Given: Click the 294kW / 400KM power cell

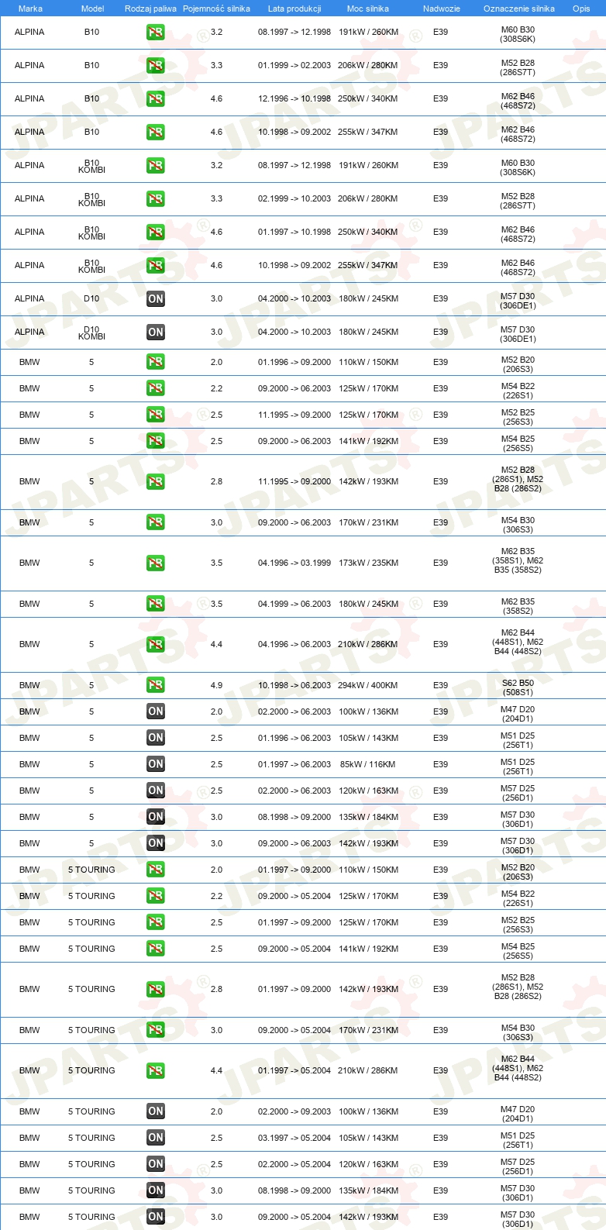Looking at the screenshot, I should tap(368, 685).
